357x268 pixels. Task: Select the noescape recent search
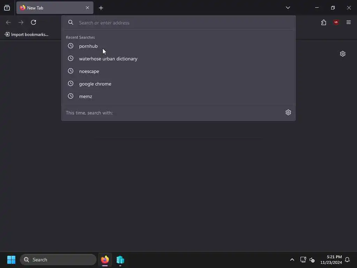point(178,71)
